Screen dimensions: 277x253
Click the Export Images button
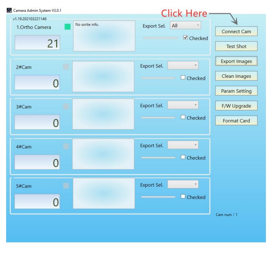pyautogui.click(x=236, y=61)
